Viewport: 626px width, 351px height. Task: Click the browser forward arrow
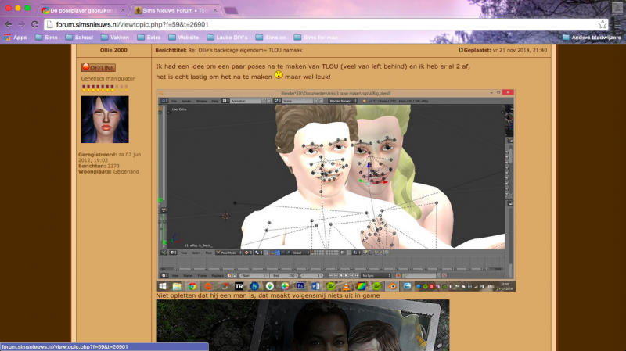click(x=21, y=24)
